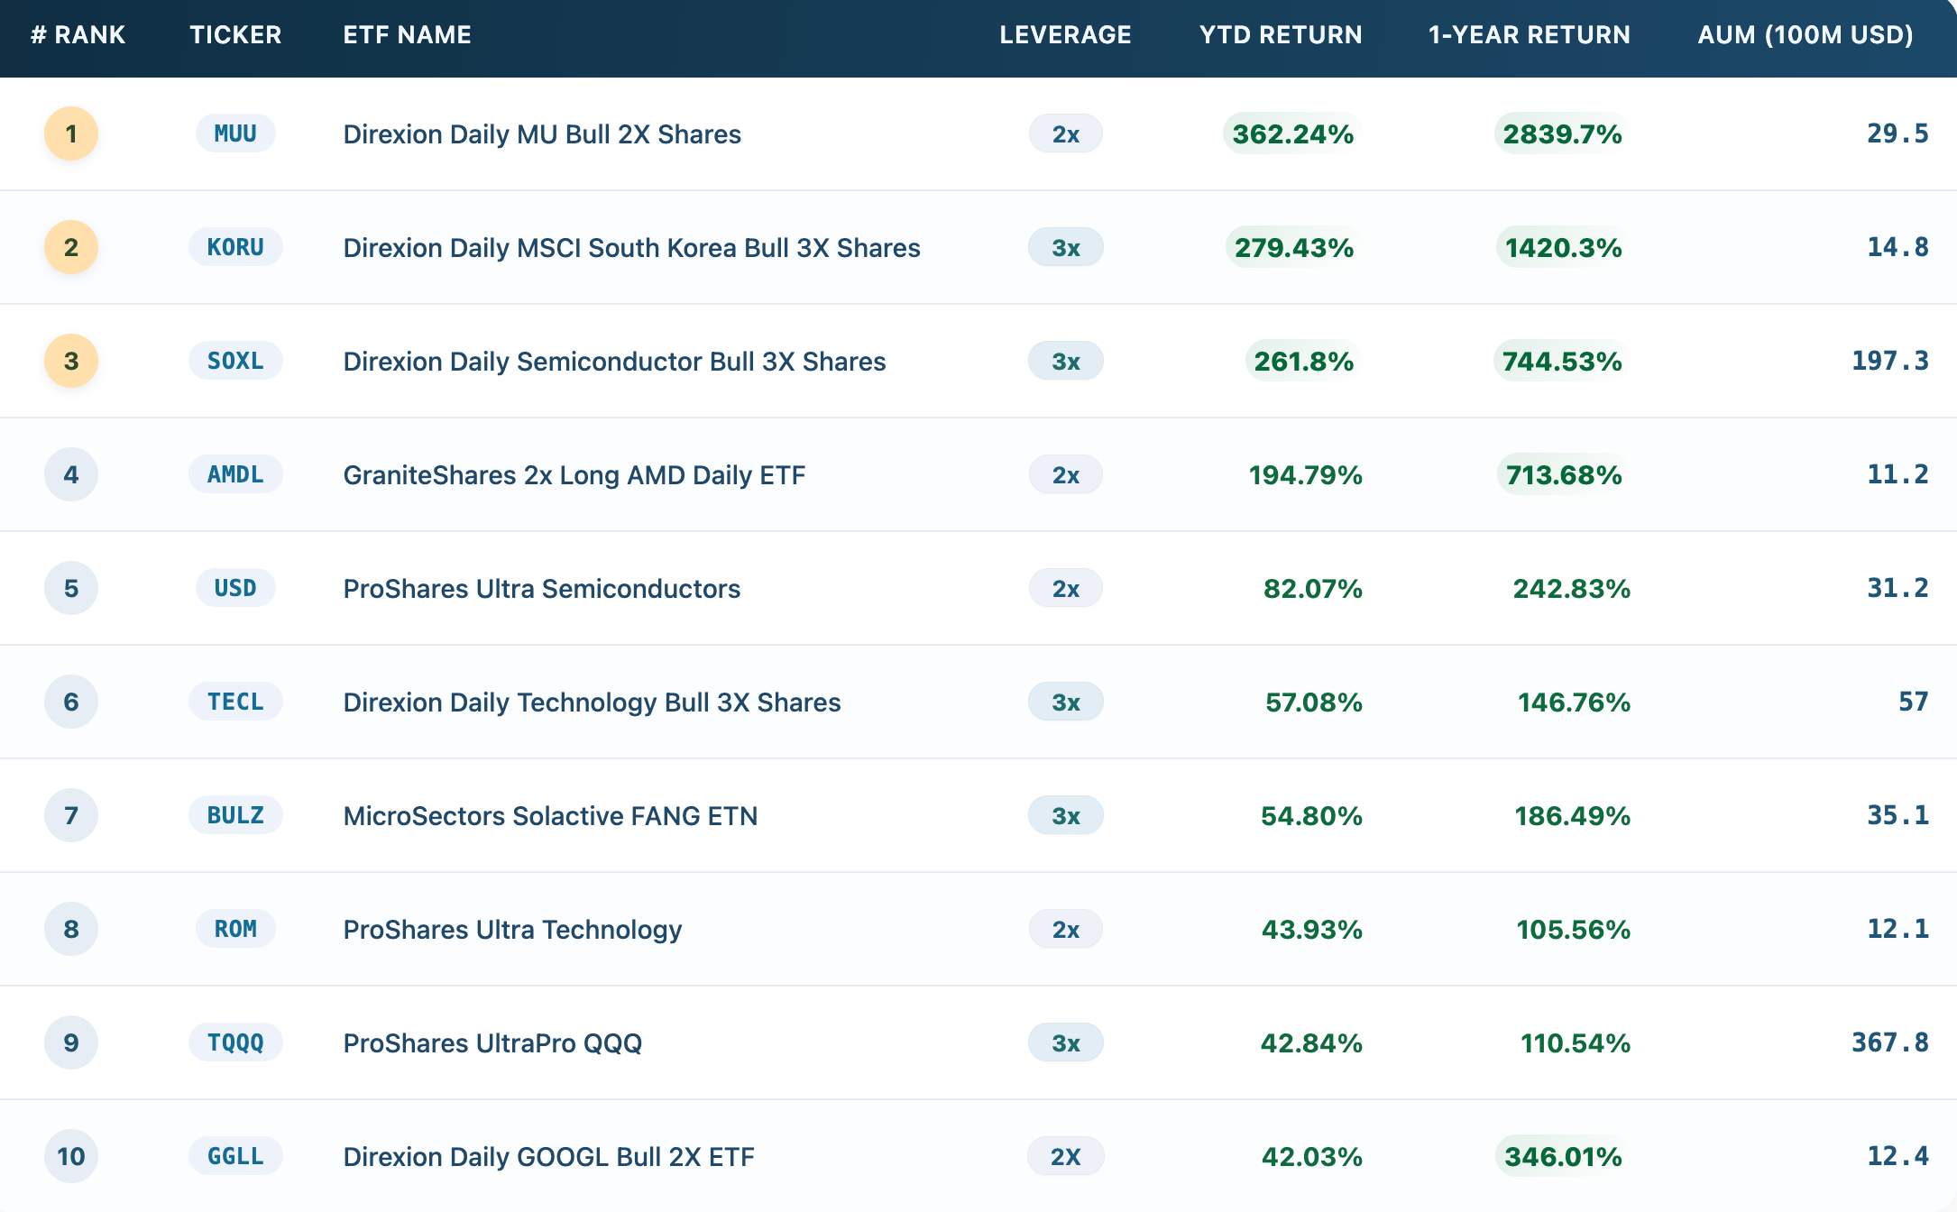The image size is (1957, 1212).
Task: Sort by the LEVERAGE column header
Action: point(1065,34)
